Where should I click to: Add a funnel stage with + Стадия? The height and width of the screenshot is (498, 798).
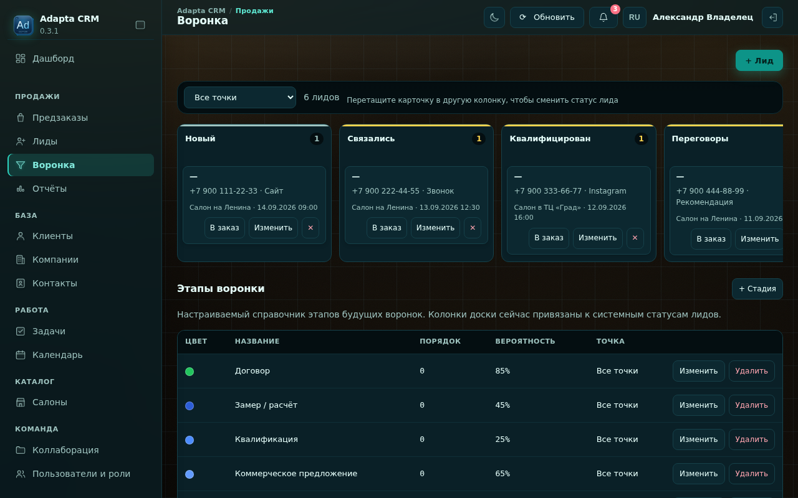click(x=757, y=289)
